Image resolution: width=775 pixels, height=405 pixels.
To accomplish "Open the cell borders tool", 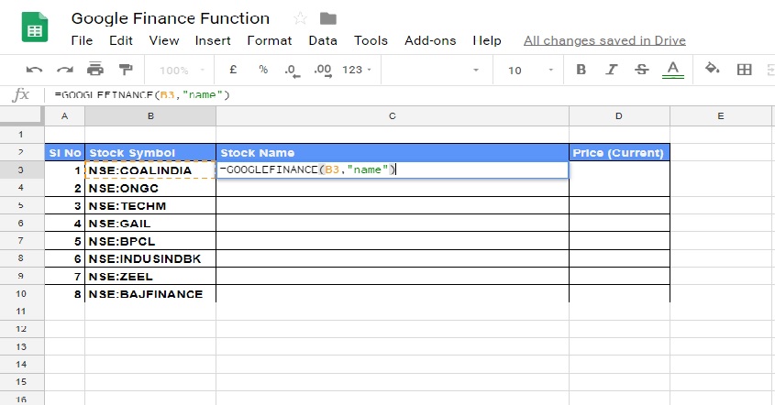I will (x=744, y=70).
